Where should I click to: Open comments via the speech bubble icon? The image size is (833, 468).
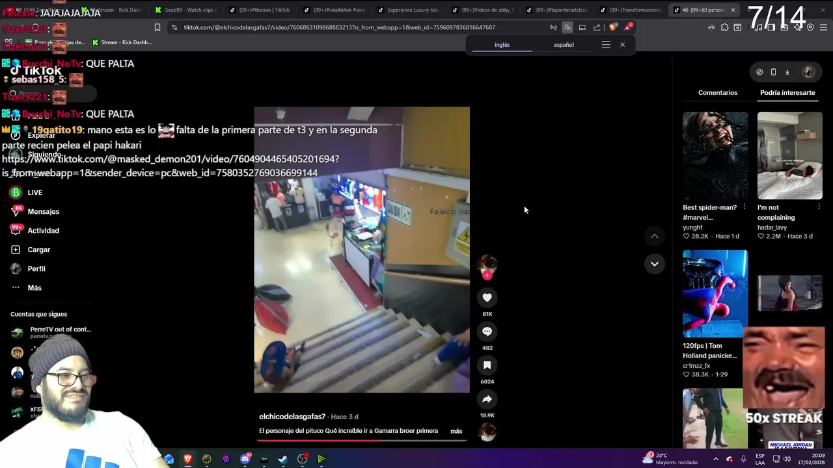click(x=487, y=331)
